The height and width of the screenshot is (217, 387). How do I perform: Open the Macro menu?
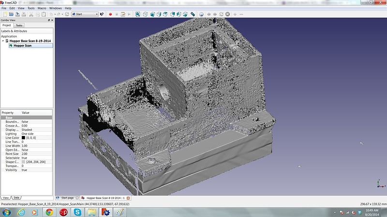tap(42, 8)
